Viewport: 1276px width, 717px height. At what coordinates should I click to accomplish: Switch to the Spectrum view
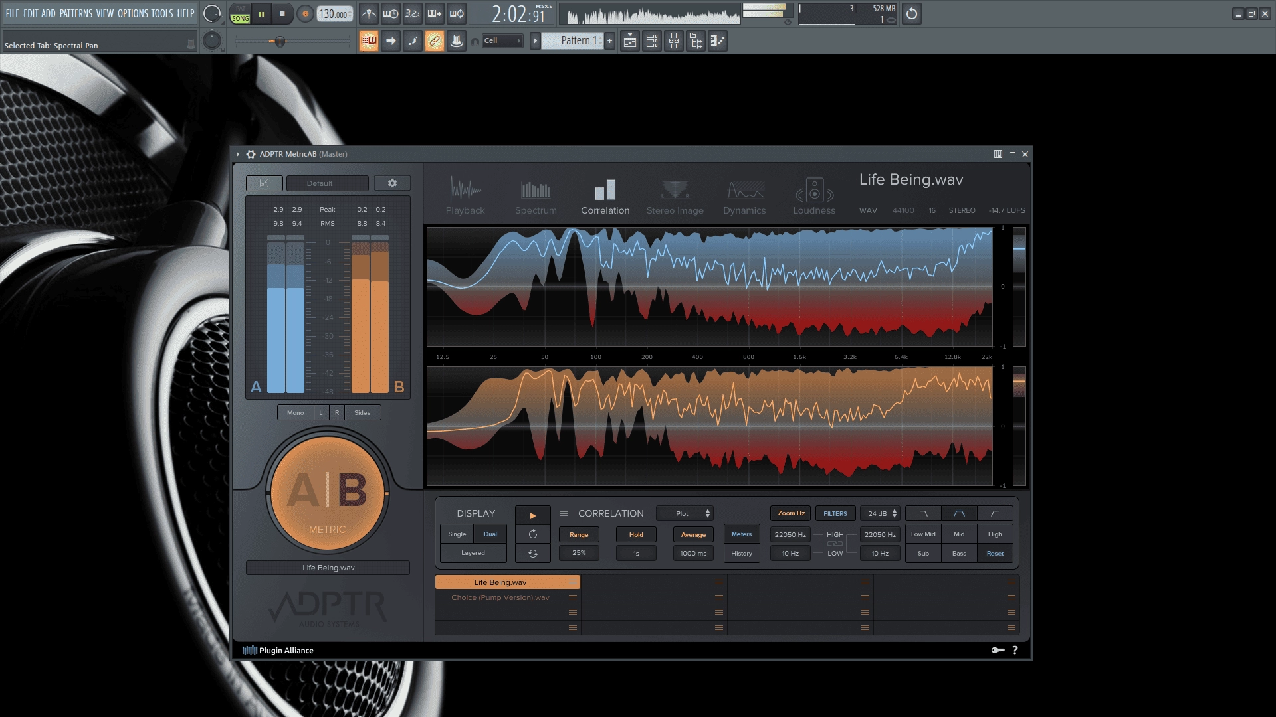tap(536, 197)
